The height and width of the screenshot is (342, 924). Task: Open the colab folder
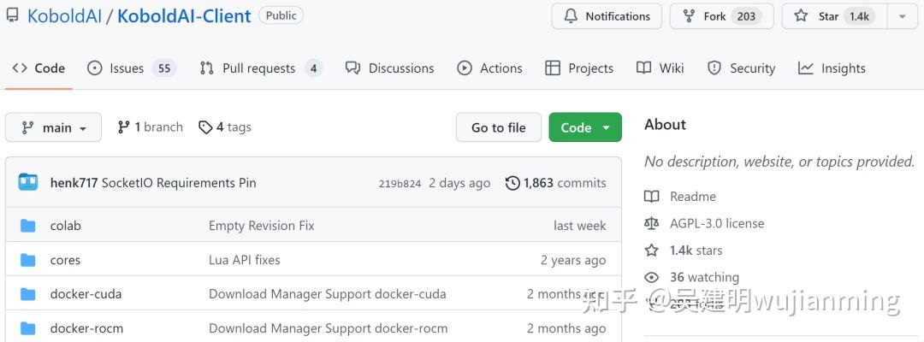65,226
